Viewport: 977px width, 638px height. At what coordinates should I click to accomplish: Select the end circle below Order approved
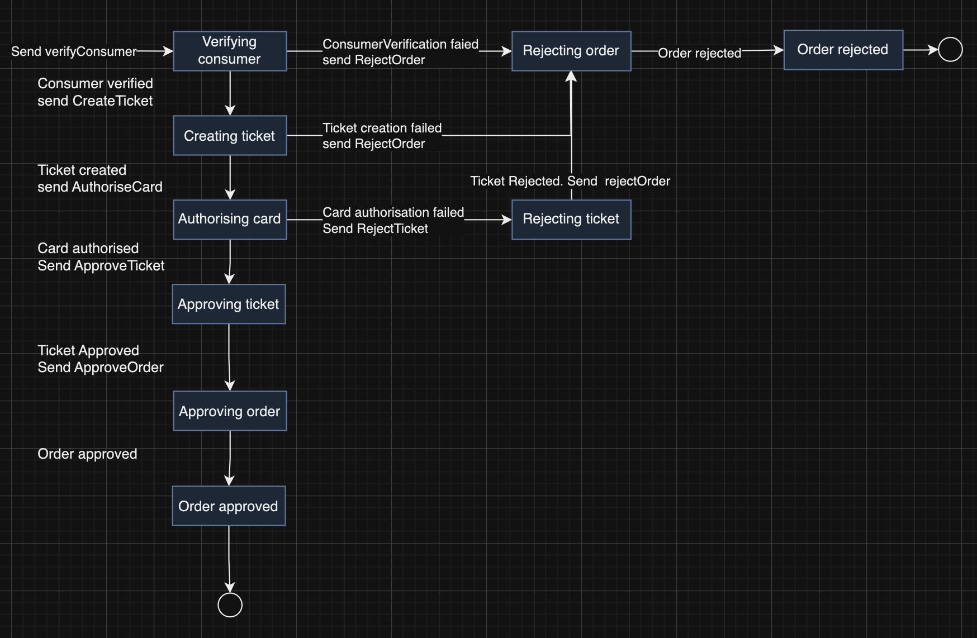pyautogui.click(x=230, y=605)
